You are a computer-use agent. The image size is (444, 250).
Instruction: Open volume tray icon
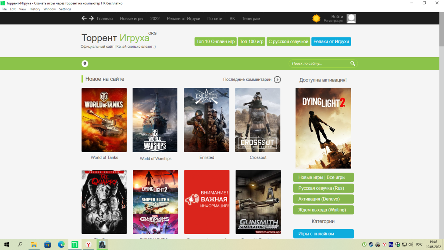[411, 244]
